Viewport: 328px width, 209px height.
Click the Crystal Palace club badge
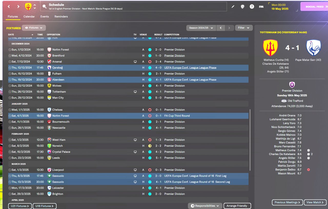pos(49,152)
